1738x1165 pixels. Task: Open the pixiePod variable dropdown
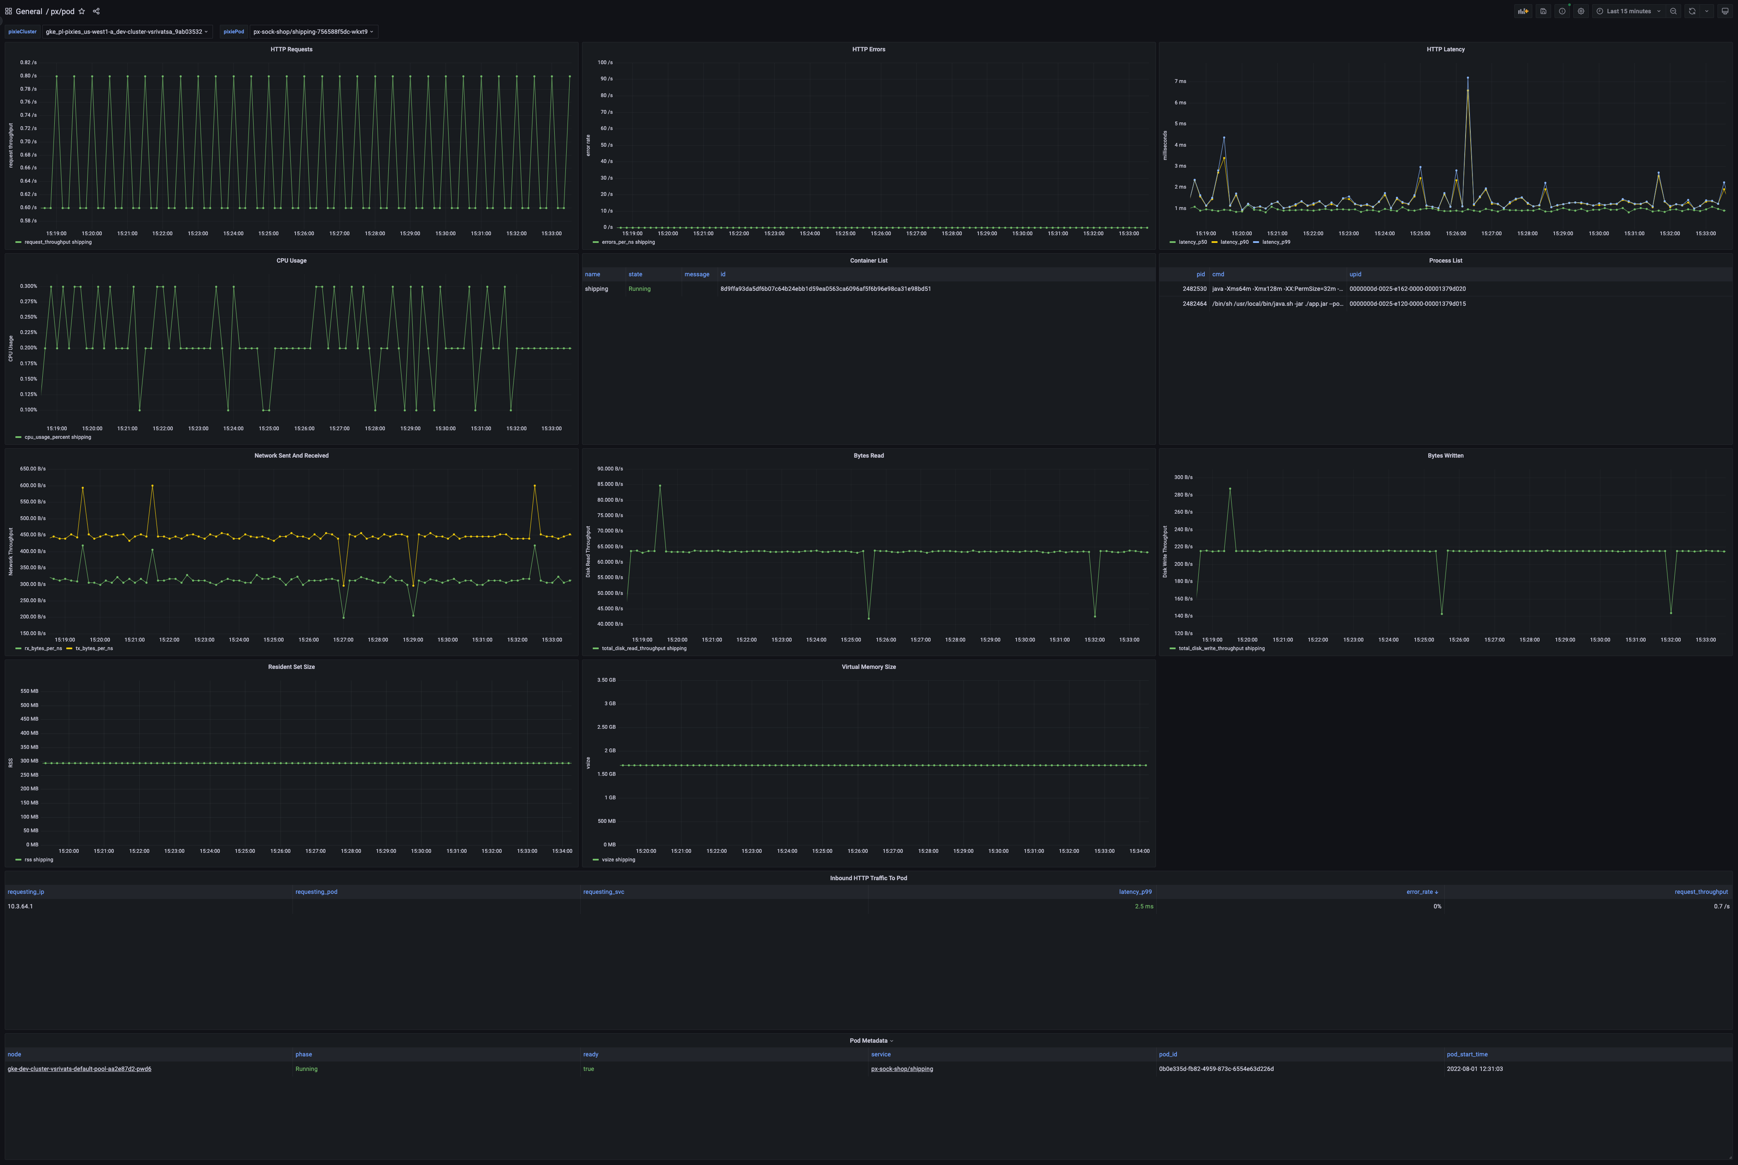coord(313,31)
